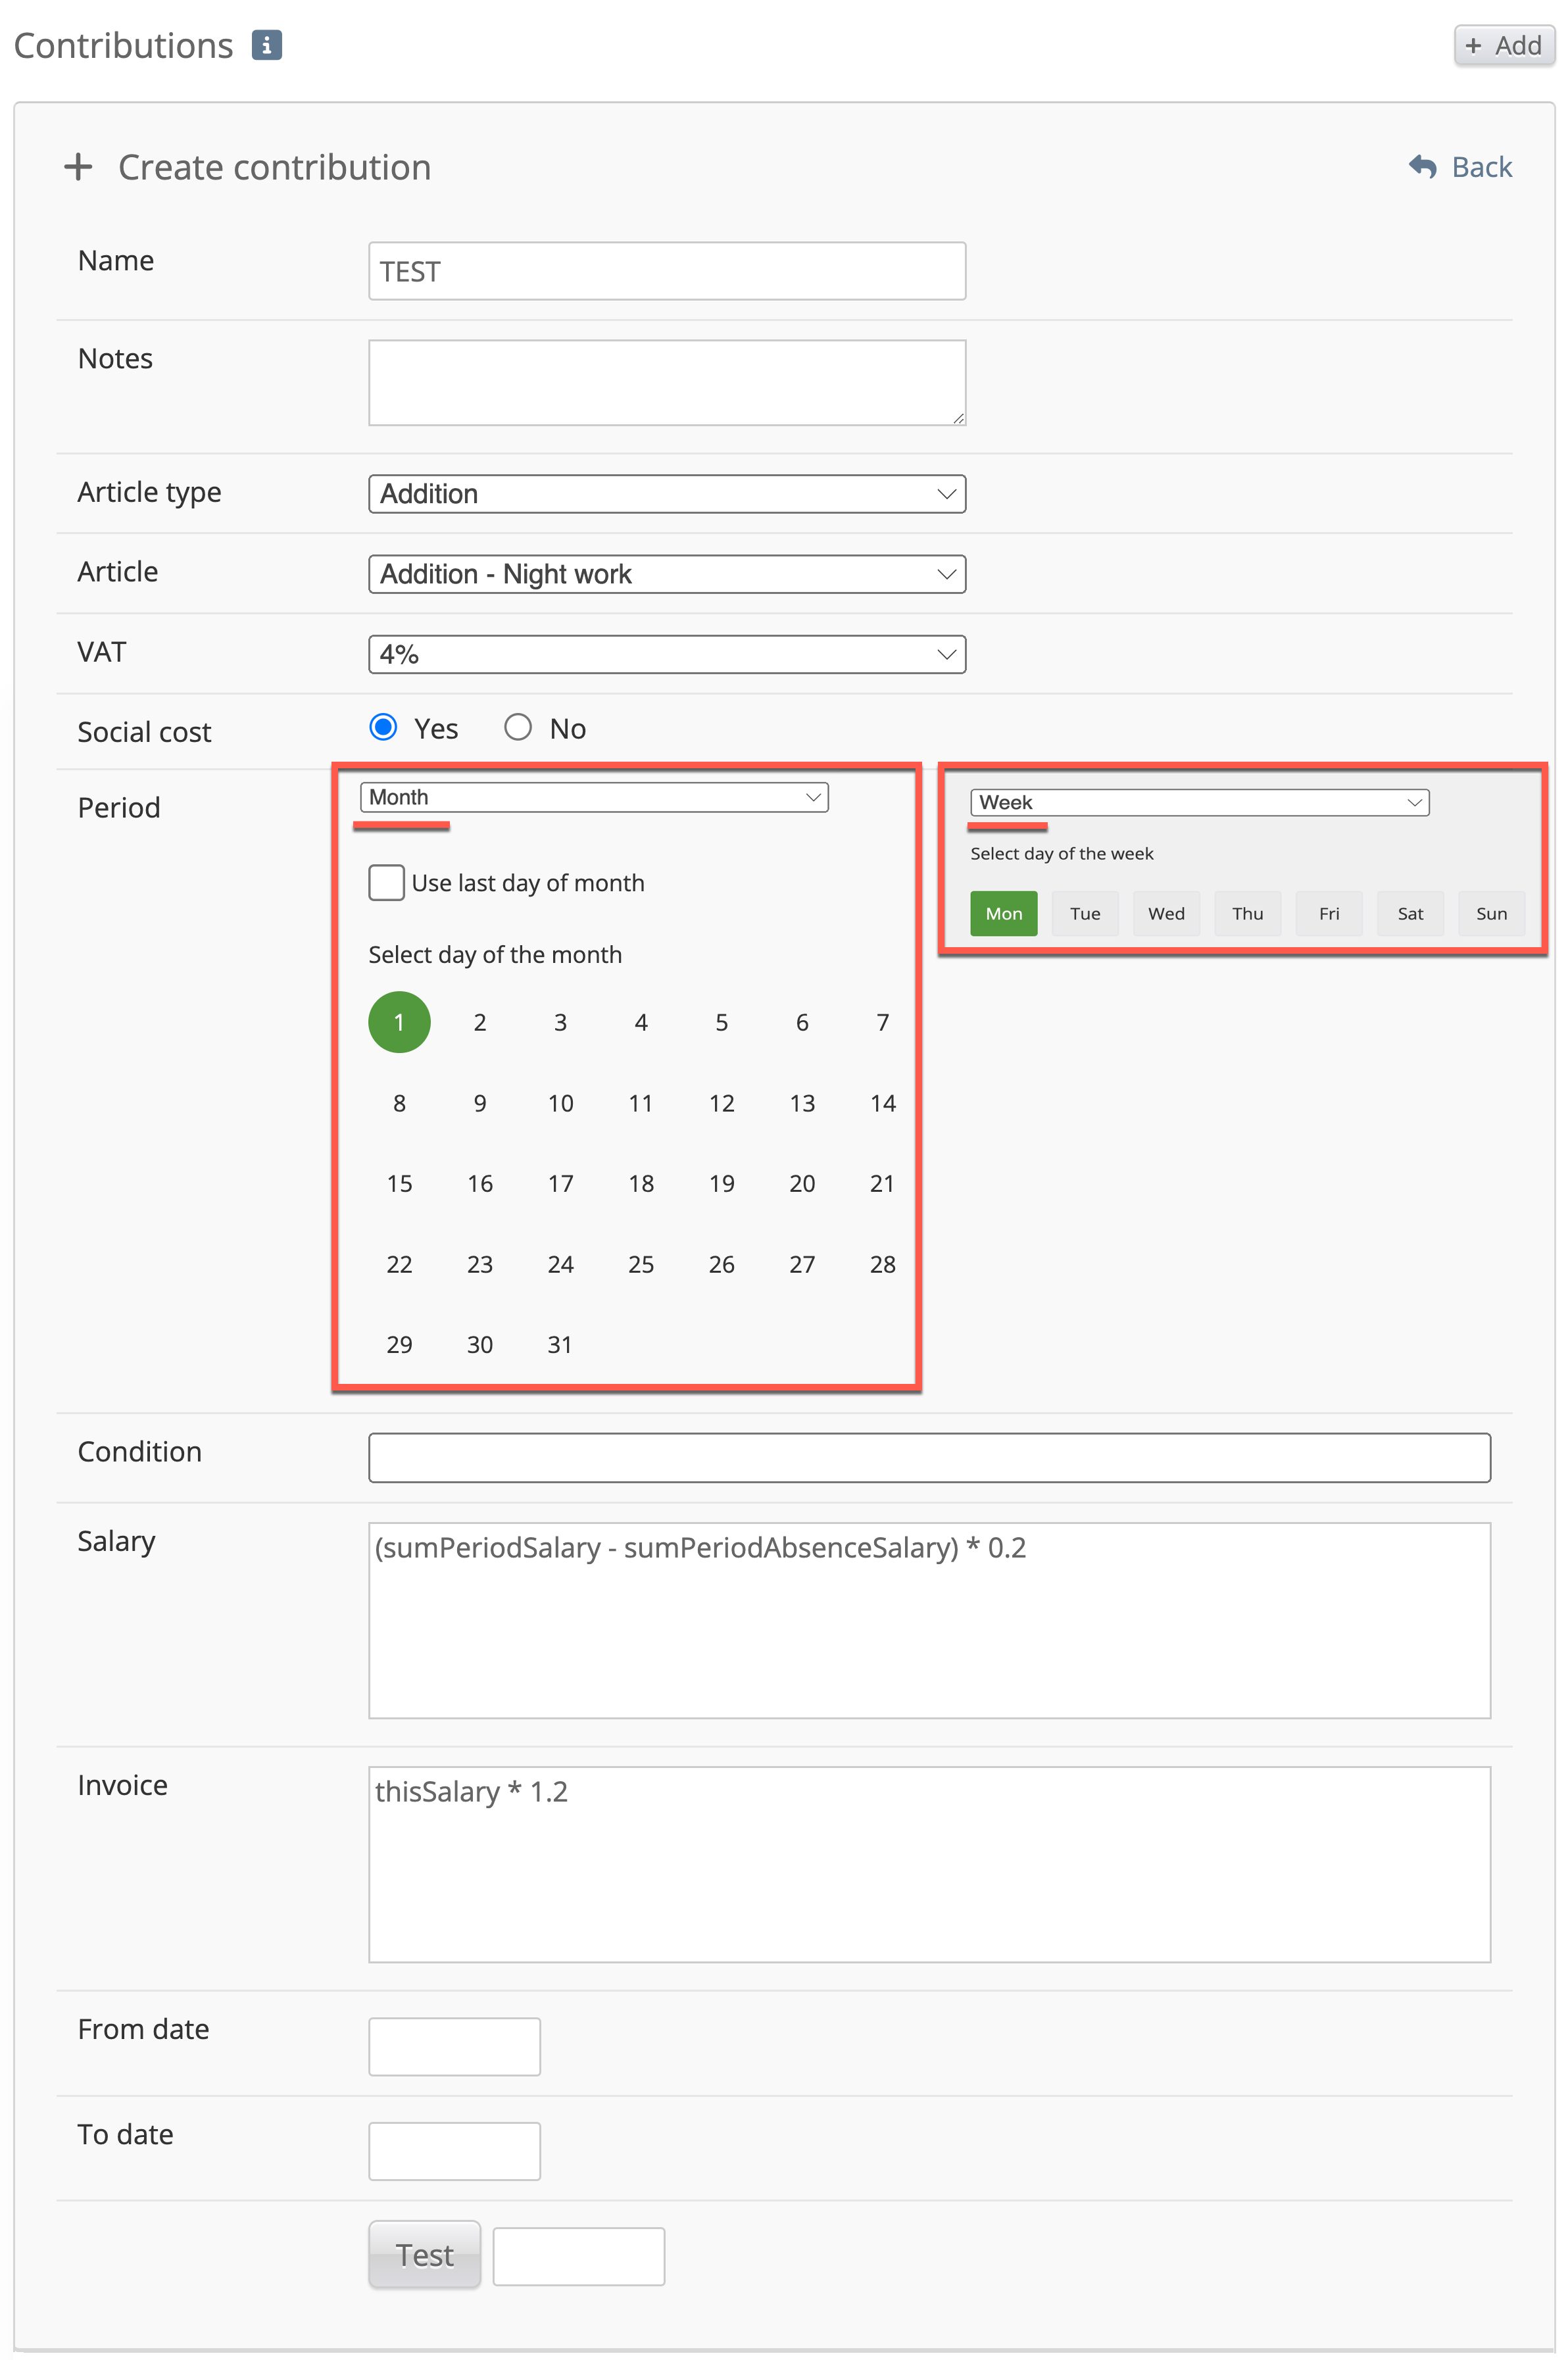Expand the VAT 4% dropdown
This screenshot has height=2360, width=1568.
[x=666, y=654]
